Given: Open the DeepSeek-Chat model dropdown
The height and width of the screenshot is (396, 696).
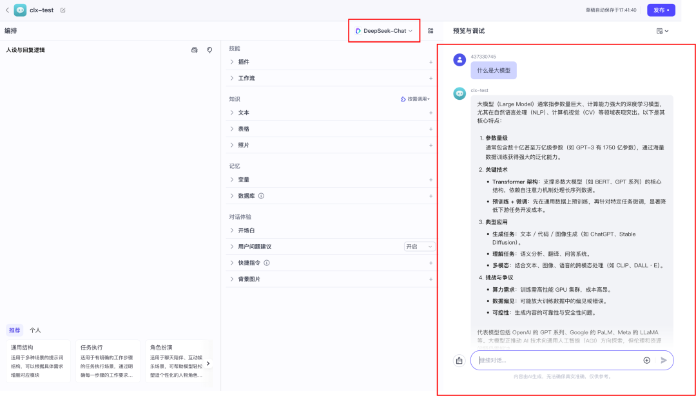Looking at the screenshot, I should (384, 30).
